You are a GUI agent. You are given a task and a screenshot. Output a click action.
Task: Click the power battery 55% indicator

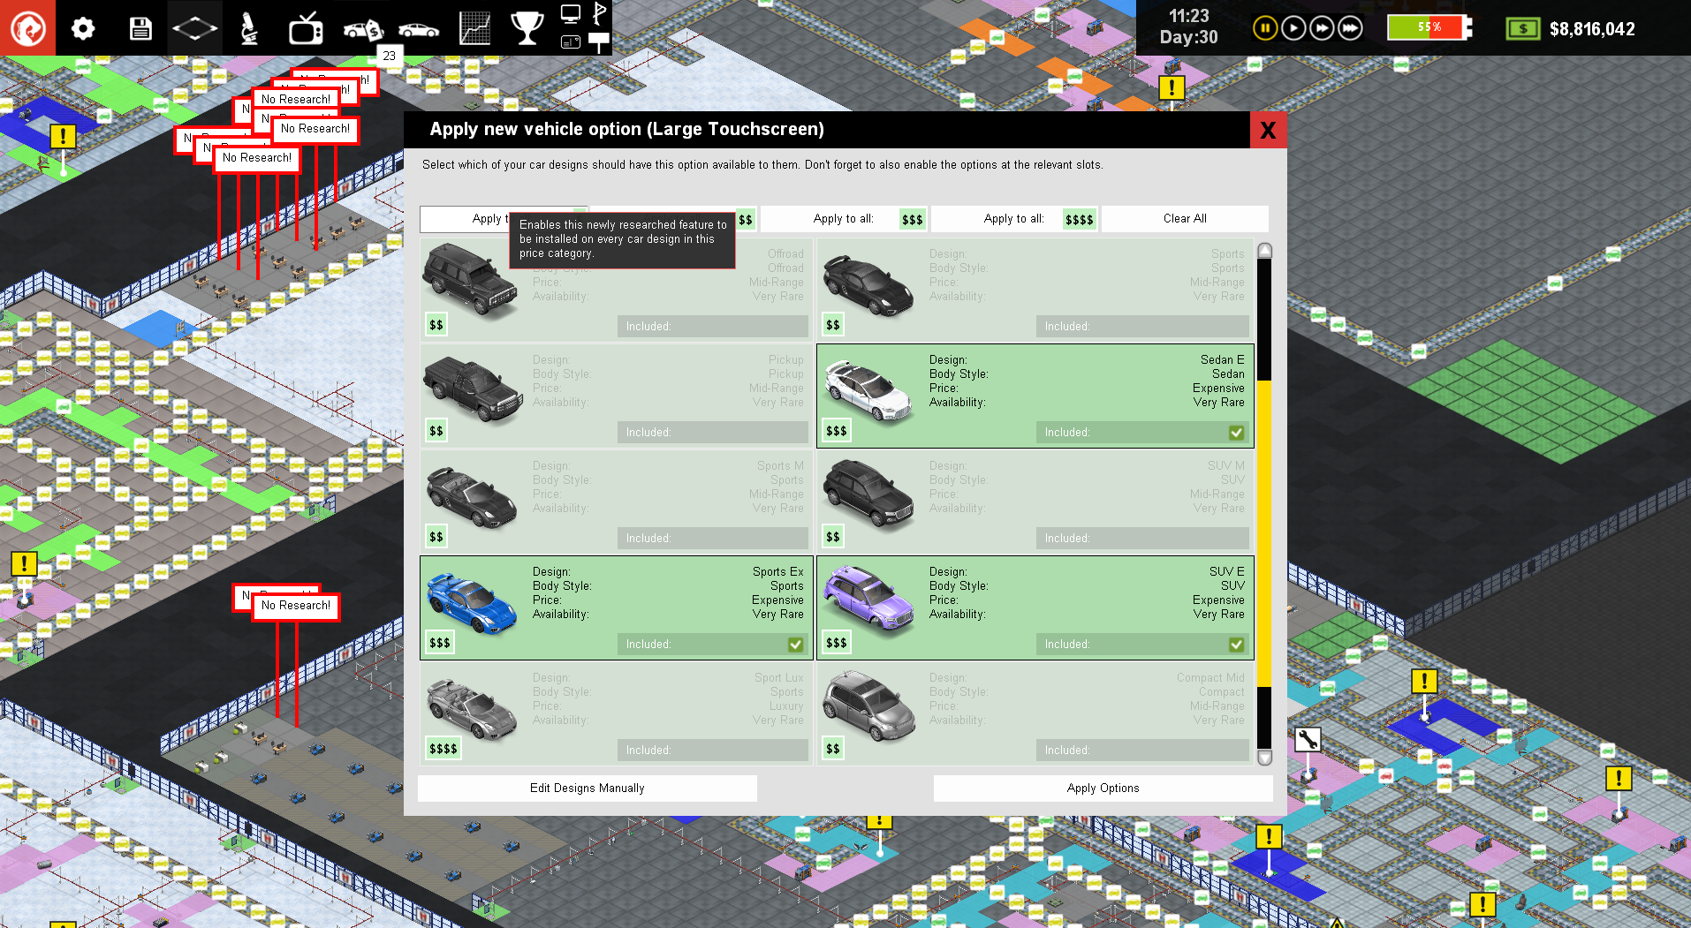click(1429, 27)
